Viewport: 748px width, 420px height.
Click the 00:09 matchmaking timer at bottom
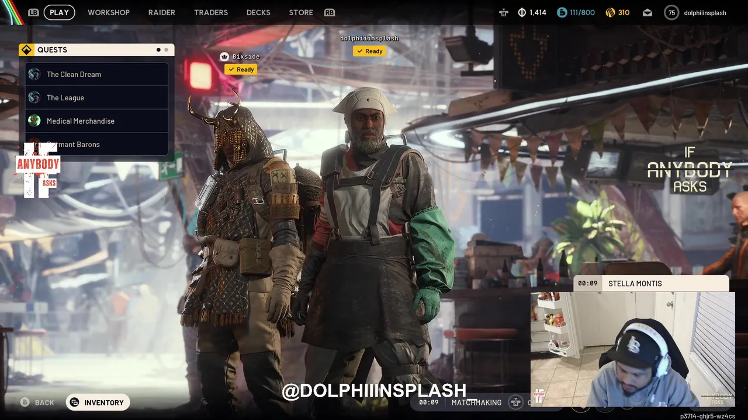[x=429, y=402]
